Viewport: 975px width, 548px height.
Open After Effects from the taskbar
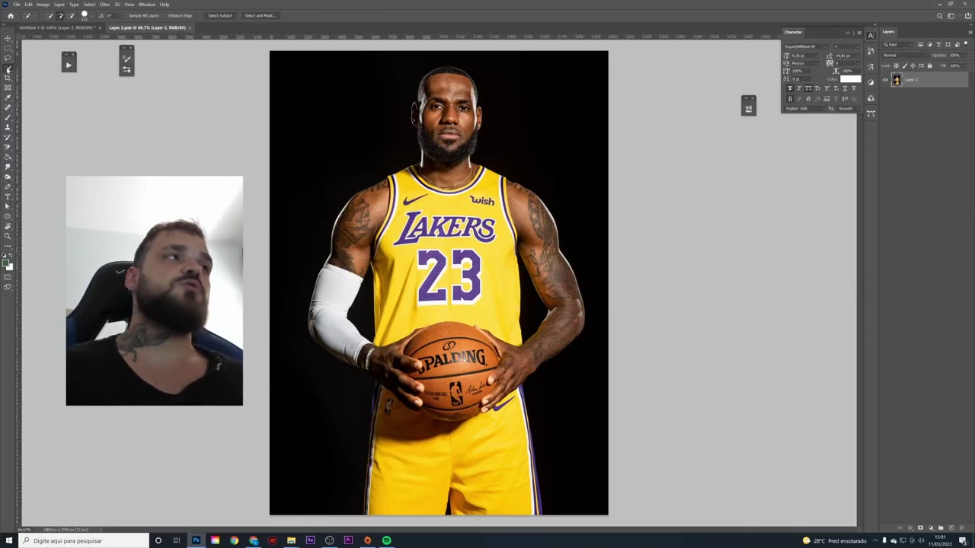[x=310, y=540]
